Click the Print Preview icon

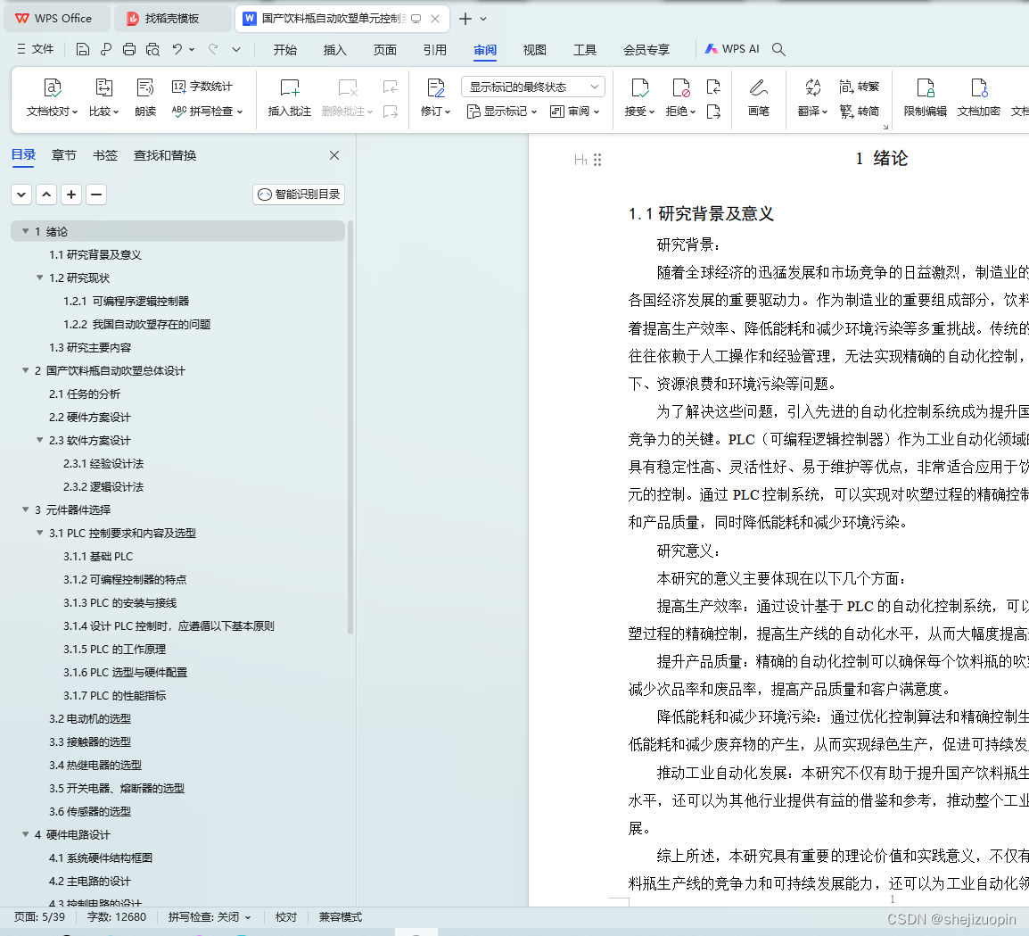(152, 49)
